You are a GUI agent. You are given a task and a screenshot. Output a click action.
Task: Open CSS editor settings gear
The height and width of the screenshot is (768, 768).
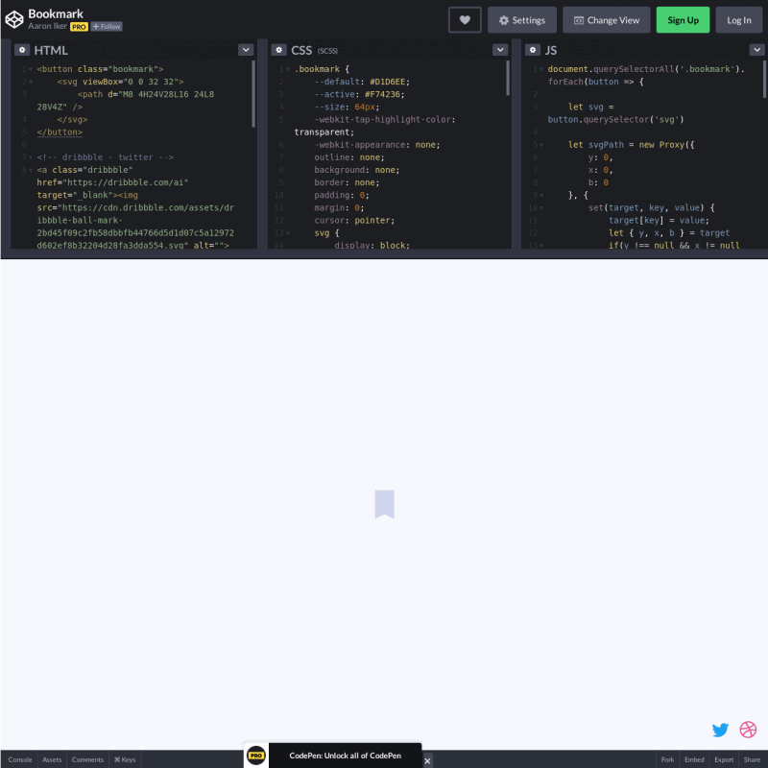[x=278, y=50]
